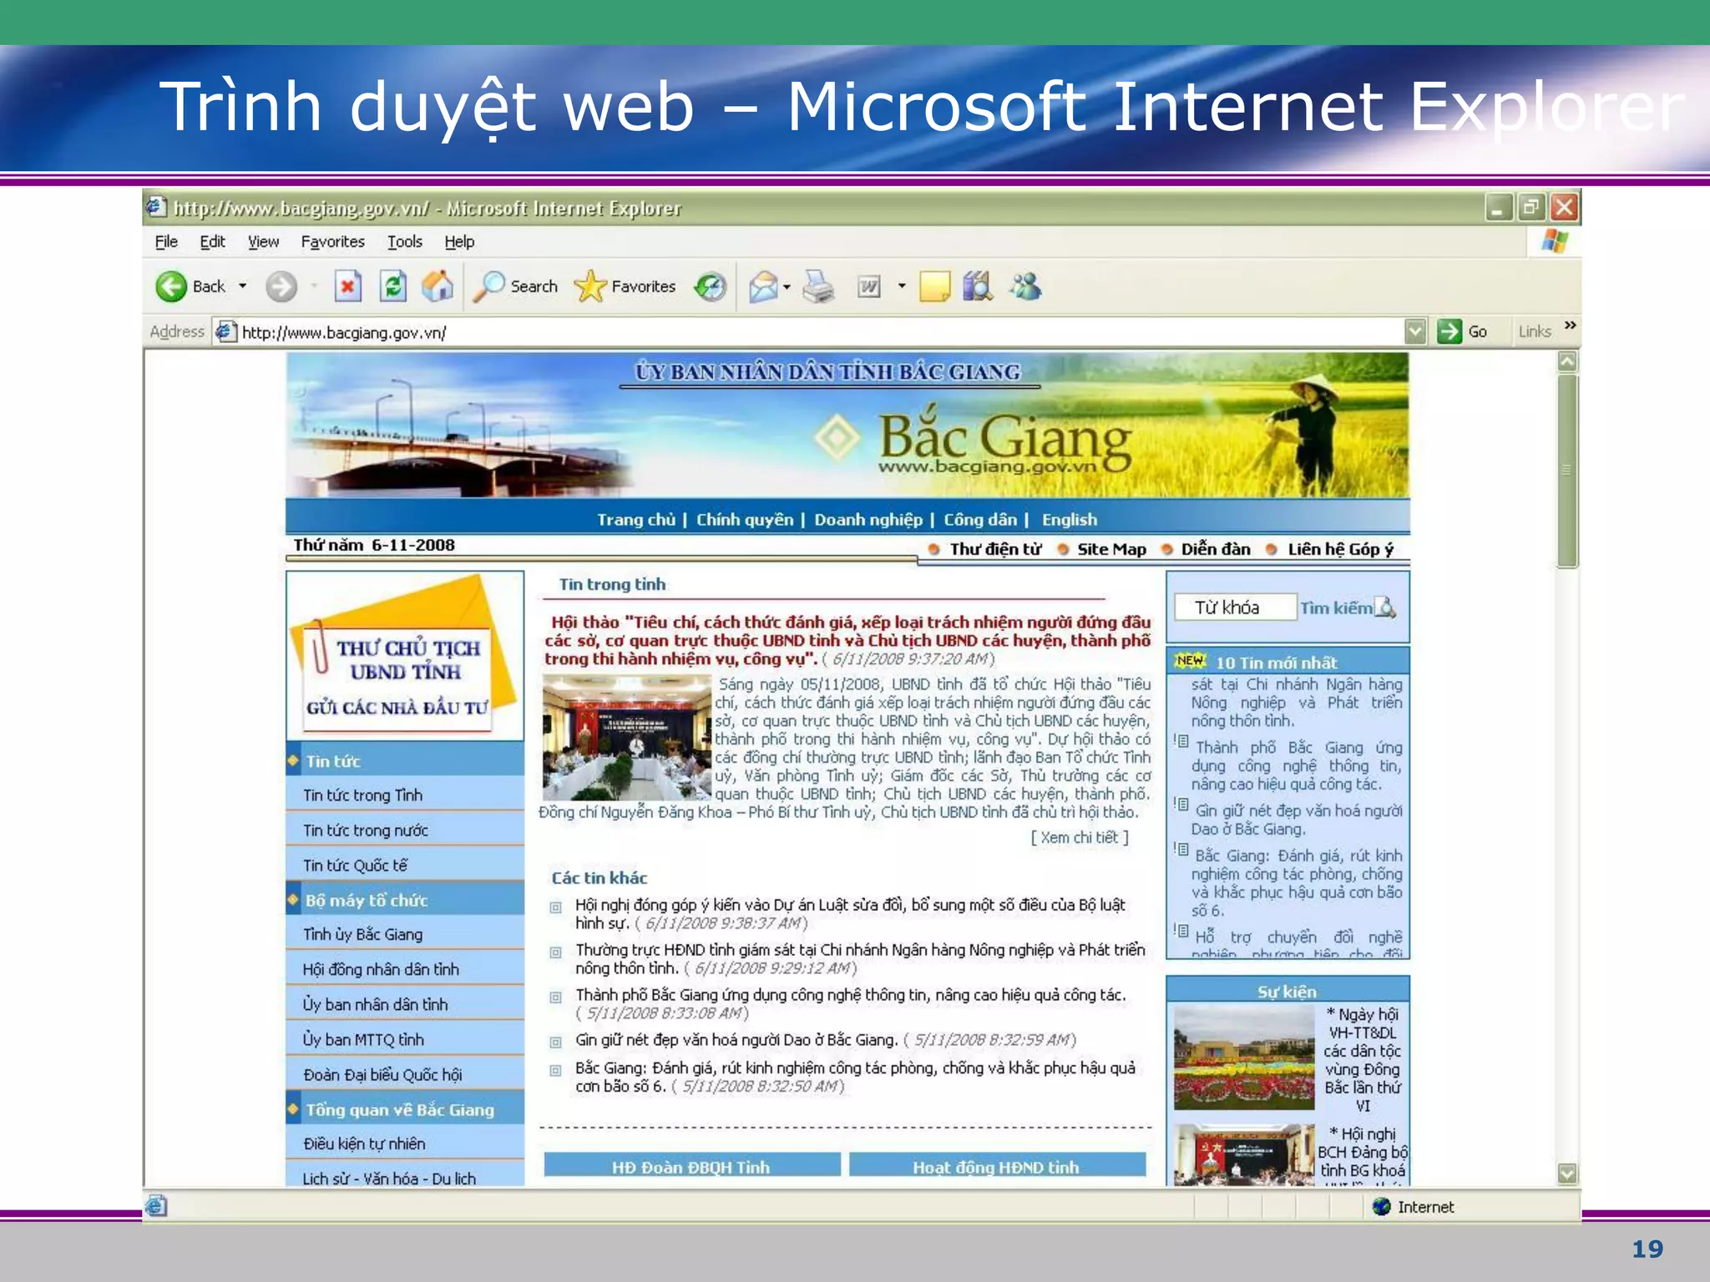
Task: Open Hoạt động HĐND tỉnh tab
Action: point(997,1166)
